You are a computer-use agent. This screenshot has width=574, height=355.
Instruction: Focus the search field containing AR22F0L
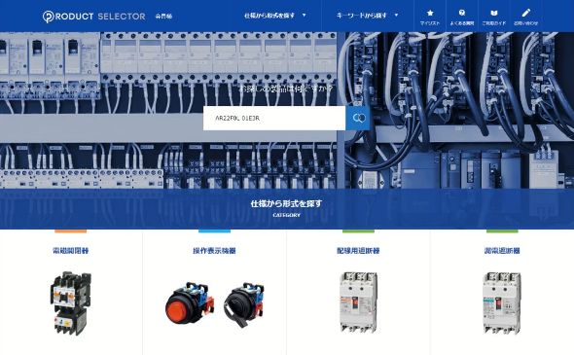(x=274, y=118)
